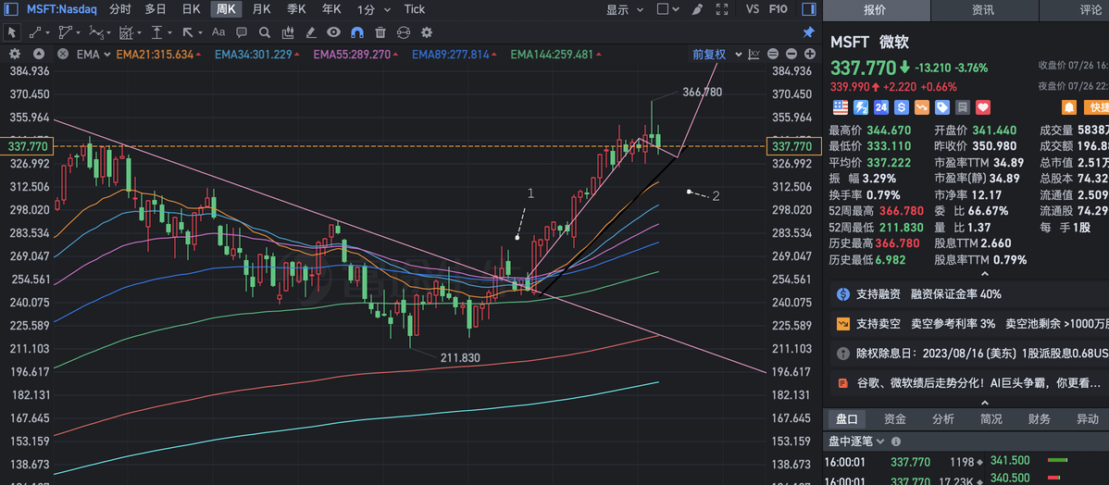Add a comment bubble annotation
Image resolution: width=1109 pixels, height=485 pixels.
pyautogui.click(x=242, y=32)
